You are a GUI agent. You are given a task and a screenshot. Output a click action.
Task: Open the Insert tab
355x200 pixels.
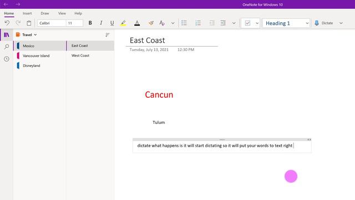(x=27, y=13)
